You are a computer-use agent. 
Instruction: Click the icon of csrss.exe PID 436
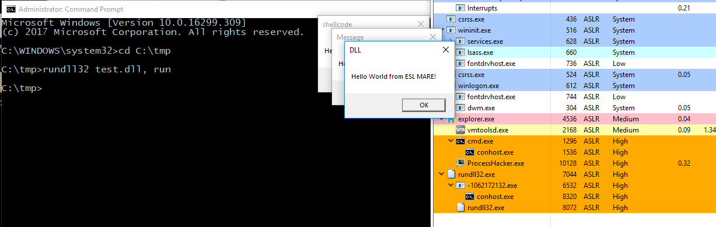pos(451,19)
